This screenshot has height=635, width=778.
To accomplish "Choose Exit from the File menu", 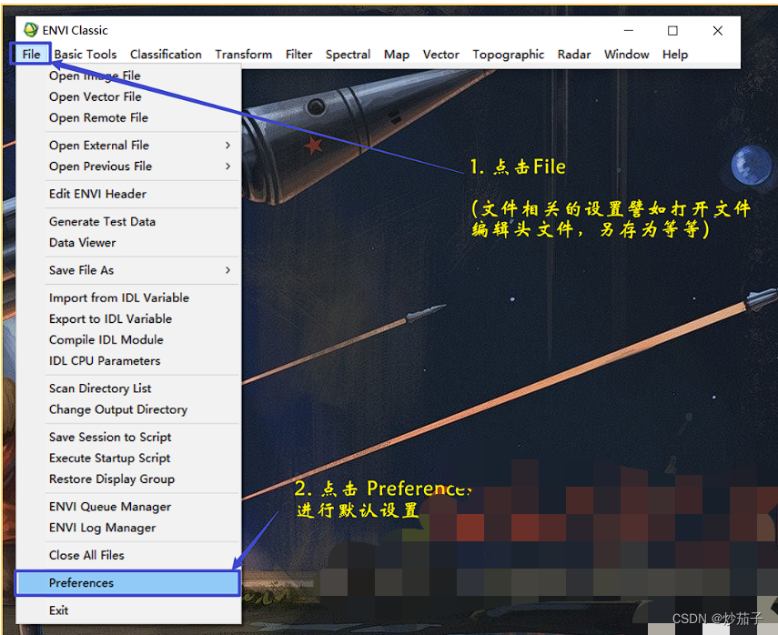I will pos(128,610).
